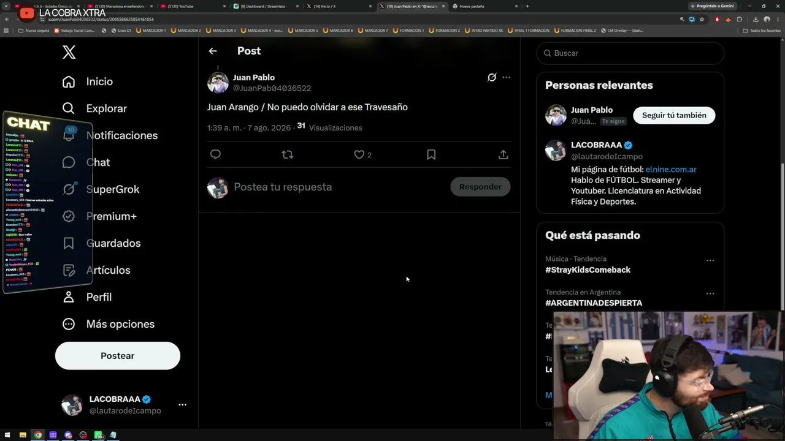Click the post timestamp 1:39 a. m. · 7 ago. 2026
This screenshot has width=785, height=441.
(x=249, y=128)
